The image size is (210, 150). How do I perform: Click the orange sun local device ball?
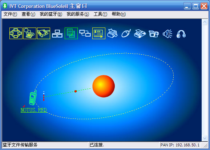coord(104,86)
